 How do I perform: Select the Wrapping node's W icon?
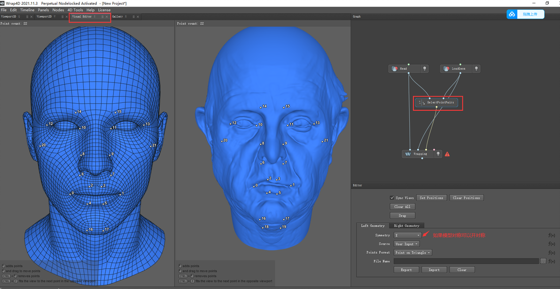[408, 154]
